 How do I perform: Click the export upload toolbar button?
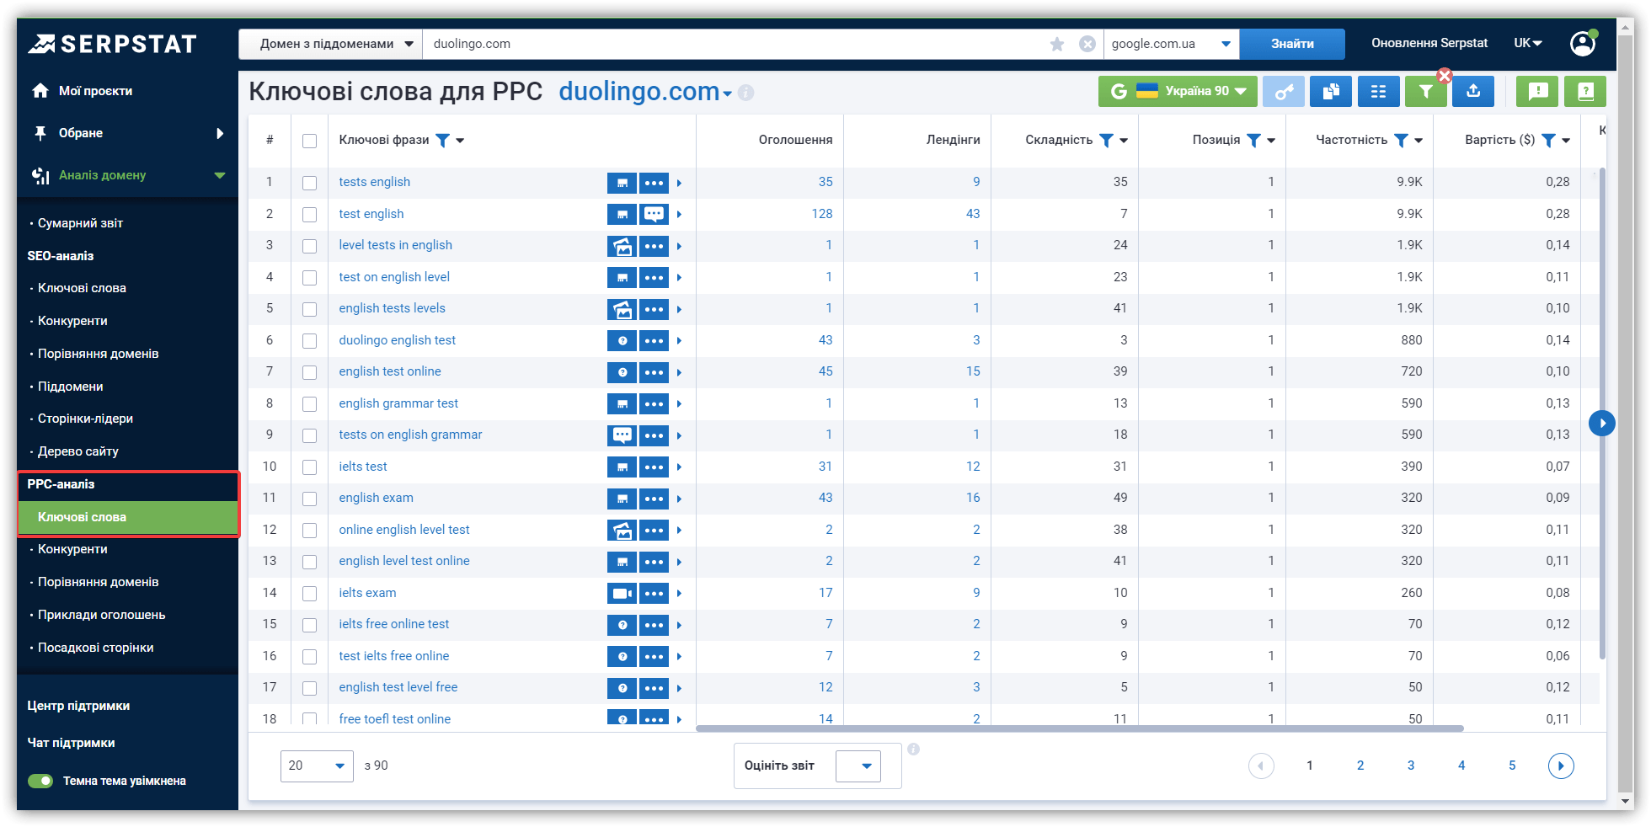click(x=1473, y=91)
